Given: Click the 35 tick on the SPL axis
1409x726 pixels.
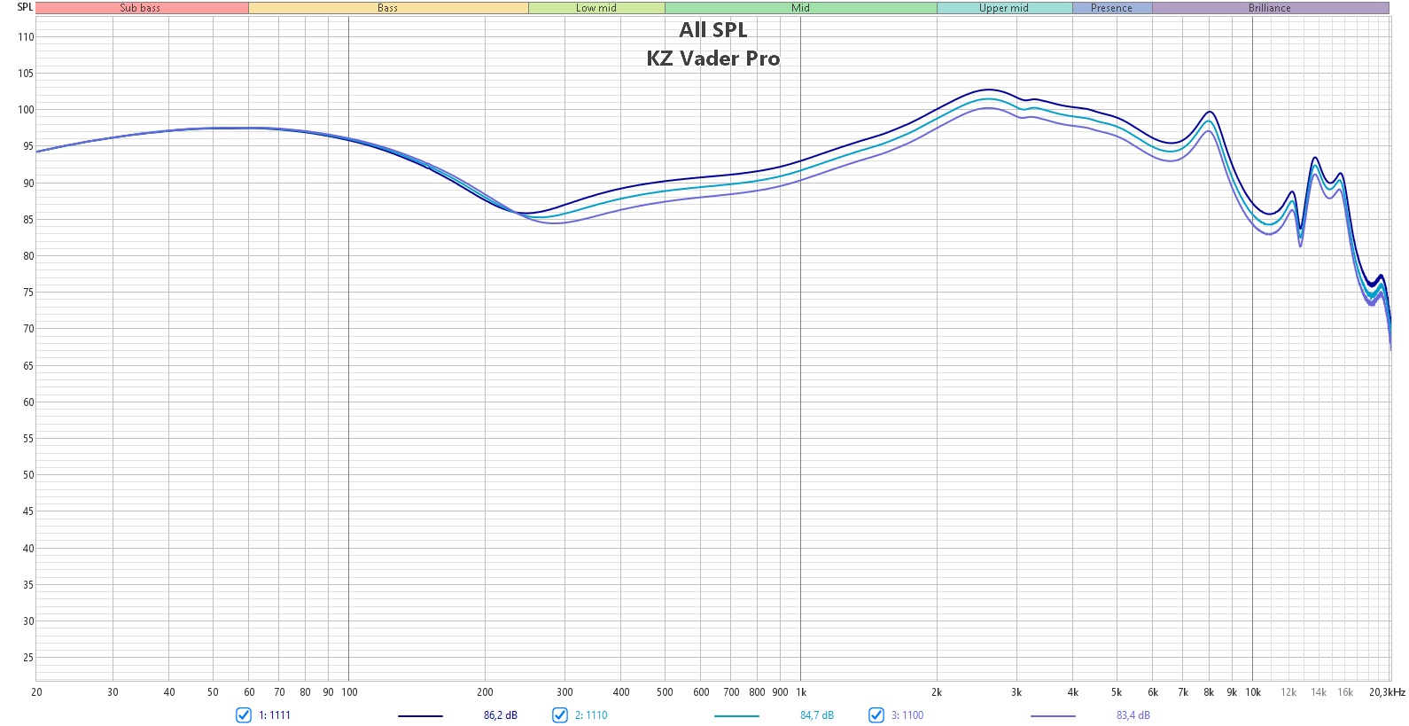Looking at the screenshot, I should (28, 585).
